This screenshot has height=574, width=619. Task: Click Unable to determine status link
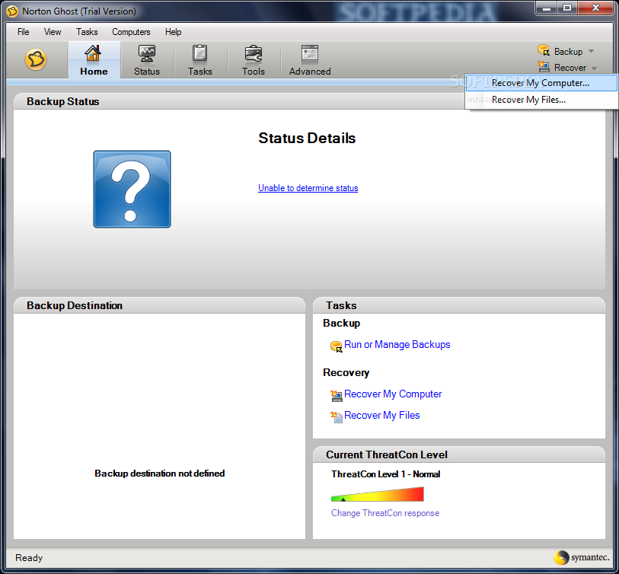pos(308,188)
